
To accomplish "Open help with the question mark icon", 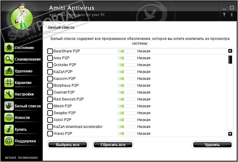I will coord(224,15).
